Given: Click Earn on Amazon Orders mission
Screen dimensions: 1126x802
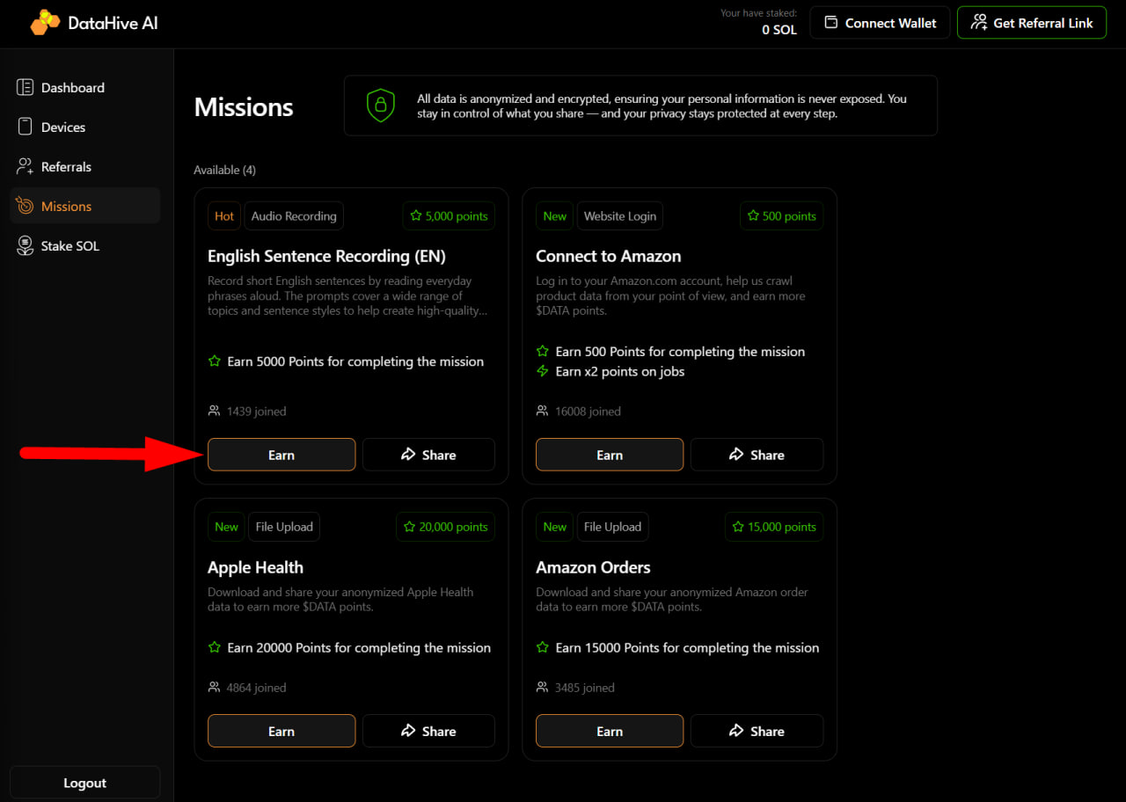Looking at the screenshot, I should point(610,731).
